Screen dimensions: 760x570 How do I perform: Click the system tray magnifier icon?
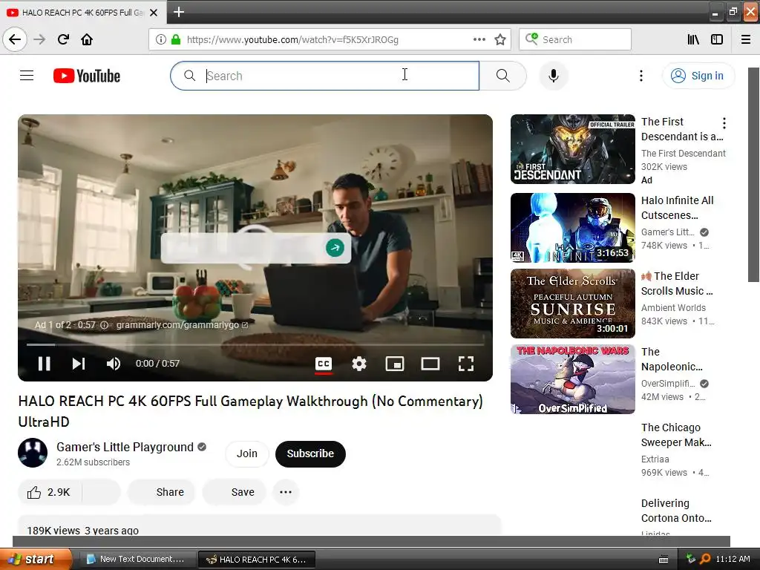click(x=705, y=559)
